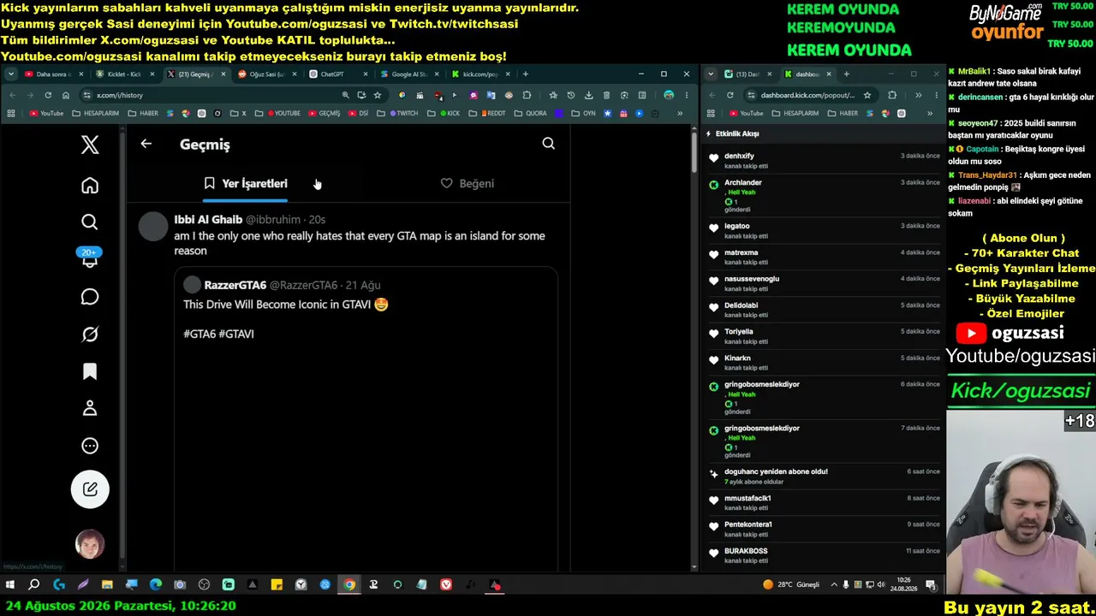Viewport: 1096px width, 616px height.
Task: Show hidden bookmarks in left browser bar
Action: pyautogui.click(x=680, y=113)
